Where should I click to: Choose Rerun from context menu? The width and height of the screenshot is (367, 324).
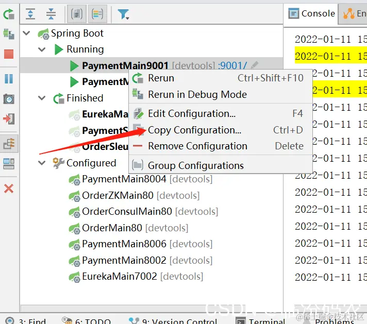pos(221,78)
